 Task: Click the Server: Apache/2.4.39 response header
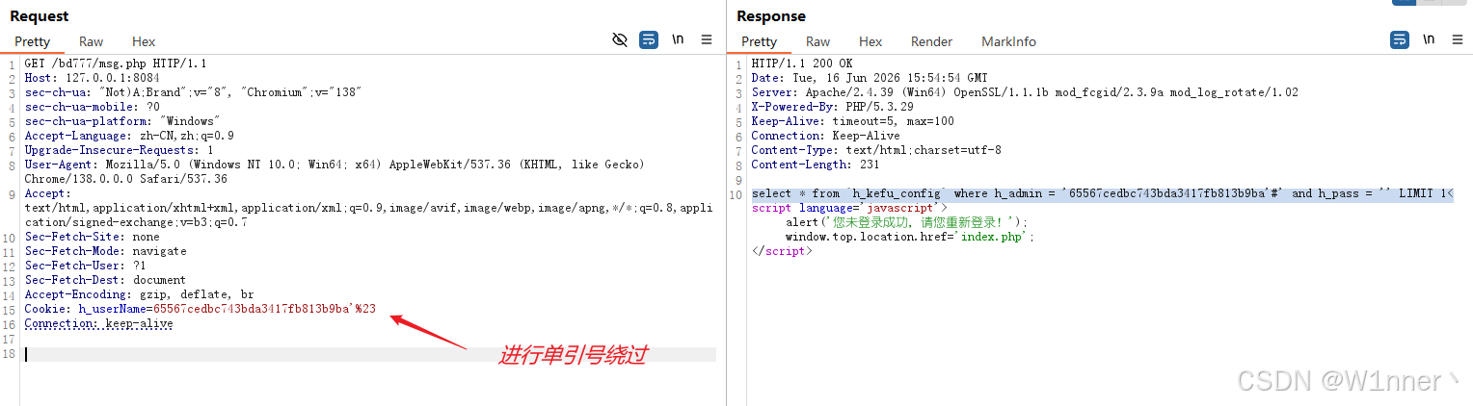click(1025, 92)
